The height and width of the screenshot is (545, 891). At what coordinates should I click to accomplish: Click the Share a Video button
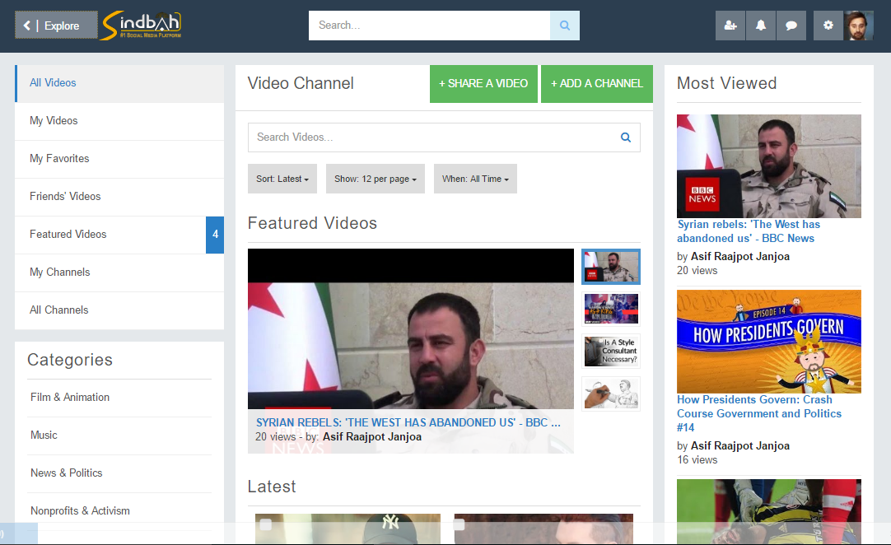pyautogui.click(x=483, y=83)
